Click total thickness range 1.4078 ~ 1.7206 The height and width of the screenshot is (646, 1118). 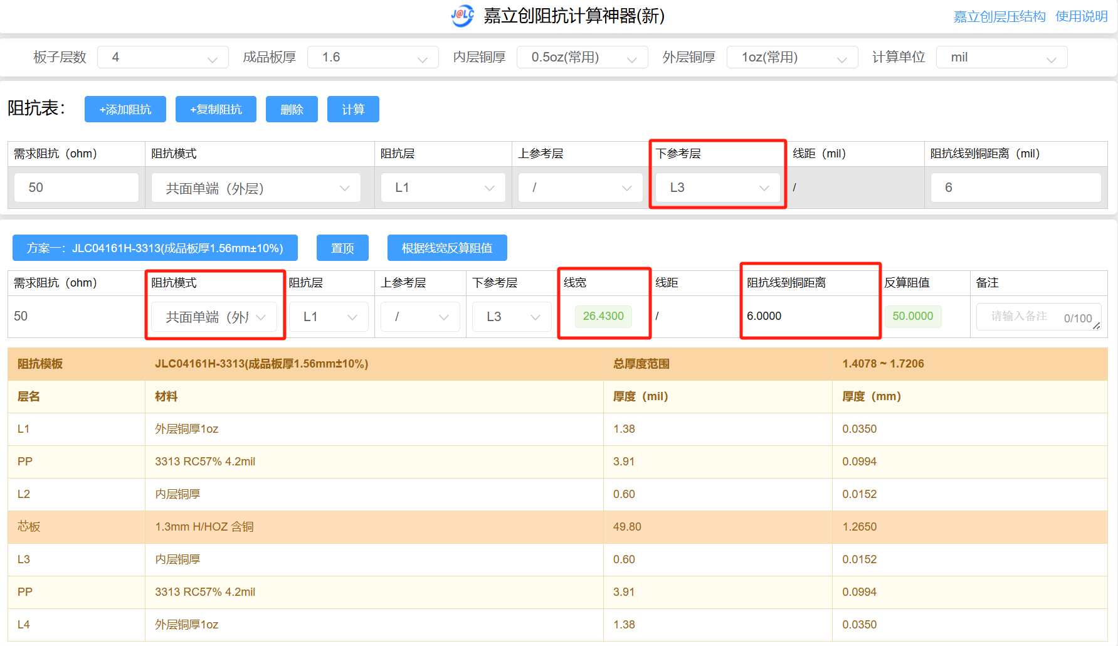[883, 364]
